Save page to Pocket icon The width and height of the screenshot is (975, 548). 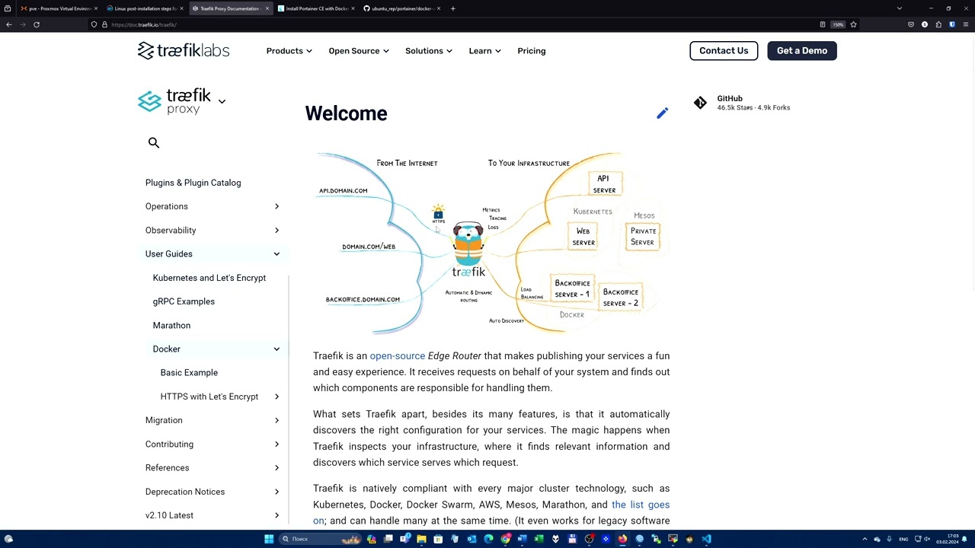coord(910,24)
